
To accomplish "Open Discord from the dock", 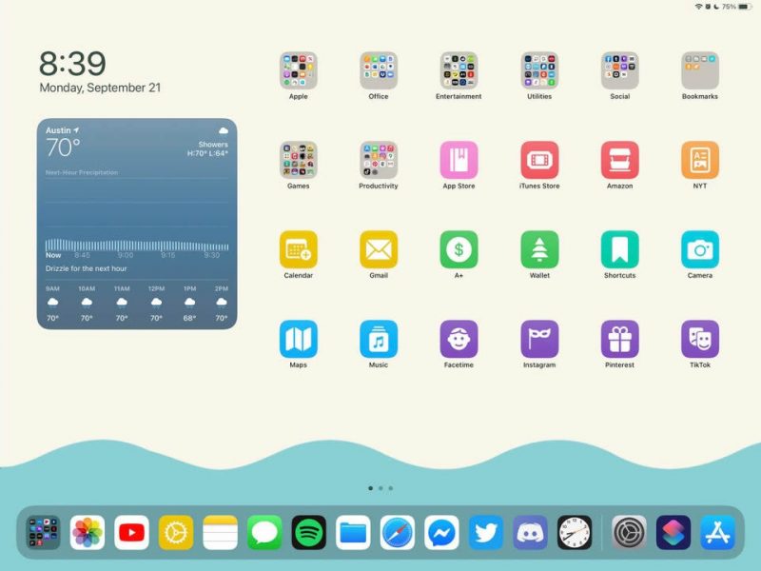I will pos(530,532).
